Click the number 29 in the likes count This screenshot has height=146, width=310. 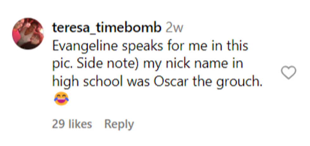coord(58,124)
